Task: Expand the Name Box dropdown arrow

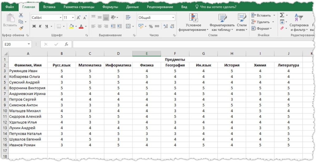Action: tap(29, 44)
